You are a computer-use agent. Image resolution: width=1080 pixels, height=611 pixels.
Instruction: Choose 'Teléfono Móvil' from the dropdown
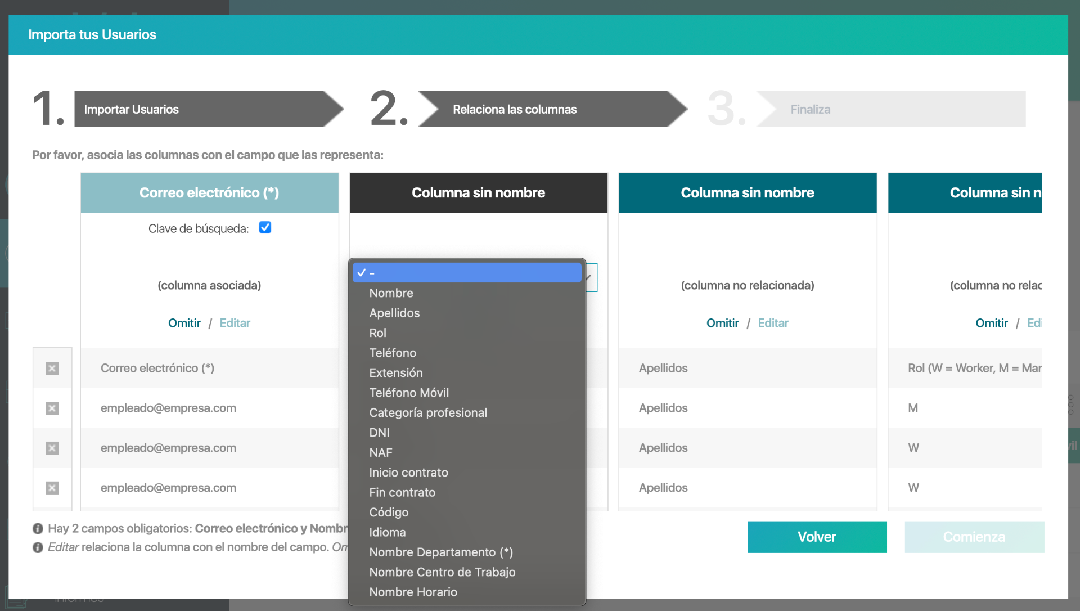(x=467, y=393)
